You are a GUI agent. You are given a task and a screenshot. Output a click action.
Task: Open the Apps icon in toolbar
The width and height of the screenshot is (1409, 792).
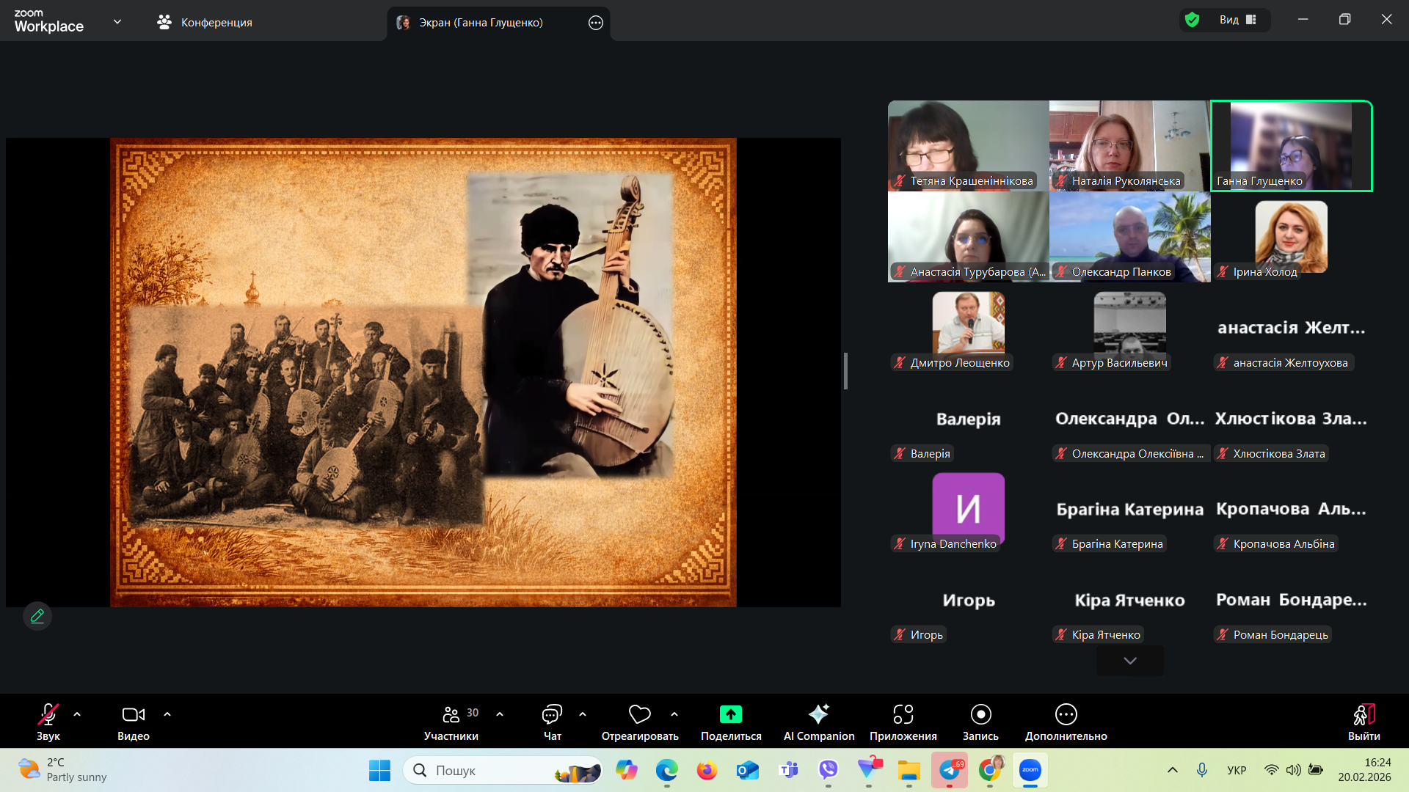click(903, 714)
